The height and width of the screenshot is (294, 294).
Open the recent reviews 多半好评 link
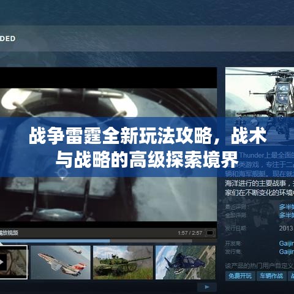pyautogui.click(x=287, y=207)
